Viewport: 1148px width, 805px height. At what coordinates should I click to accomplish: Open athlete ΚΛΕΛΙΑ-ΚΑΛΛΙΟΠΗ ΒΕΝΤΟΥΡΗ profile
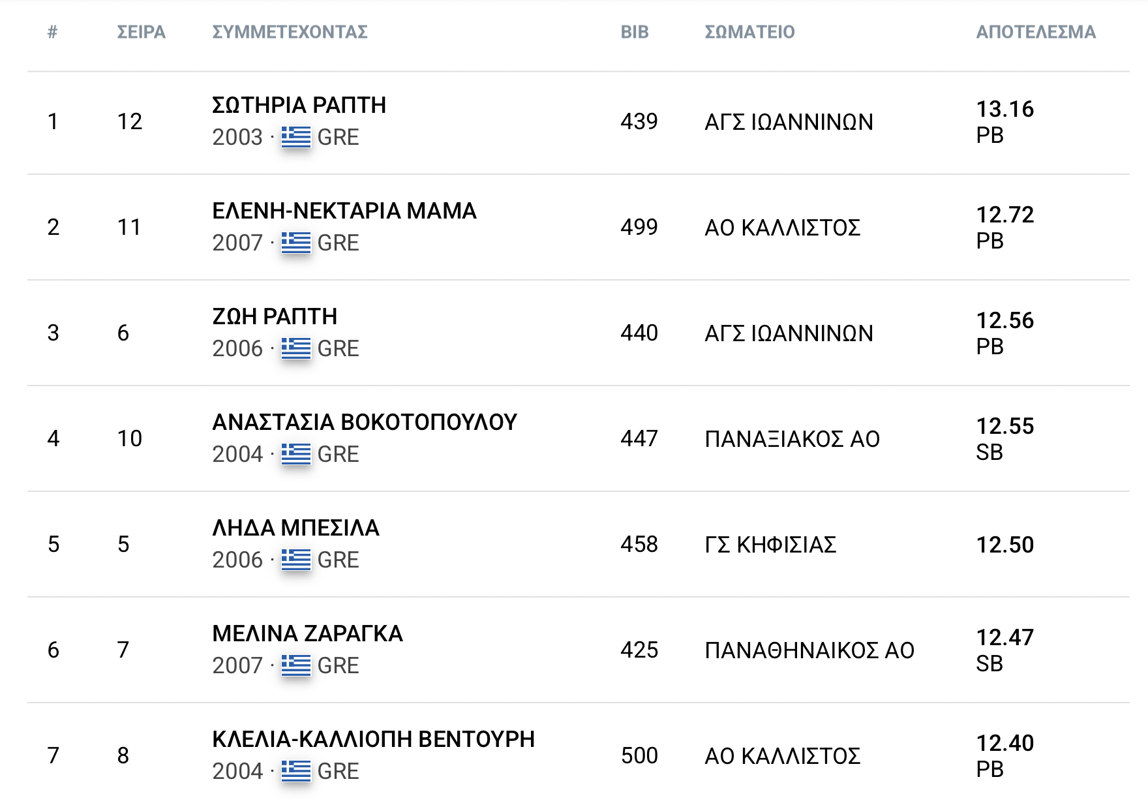pyautogui.click(x=374, y=739)
